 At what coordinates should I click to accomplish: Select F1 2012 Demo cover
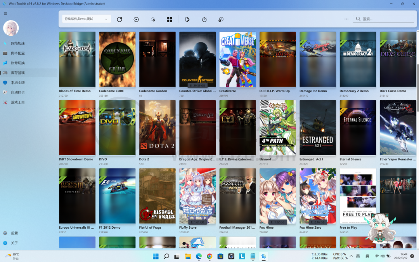(117, 196)
